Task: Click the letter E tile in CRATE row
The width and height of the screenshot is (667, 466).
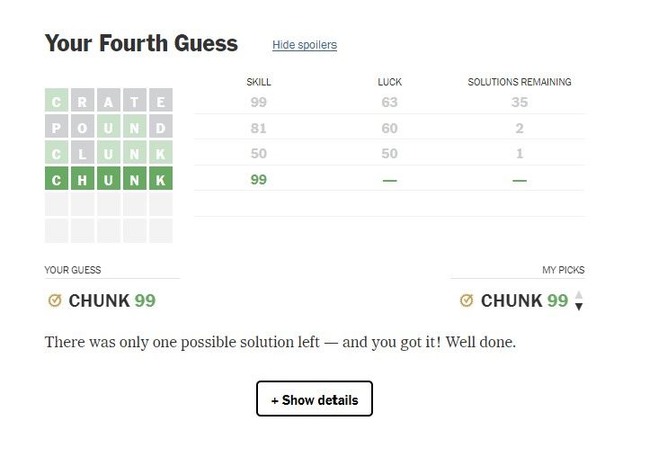Action: click(161, 102)
